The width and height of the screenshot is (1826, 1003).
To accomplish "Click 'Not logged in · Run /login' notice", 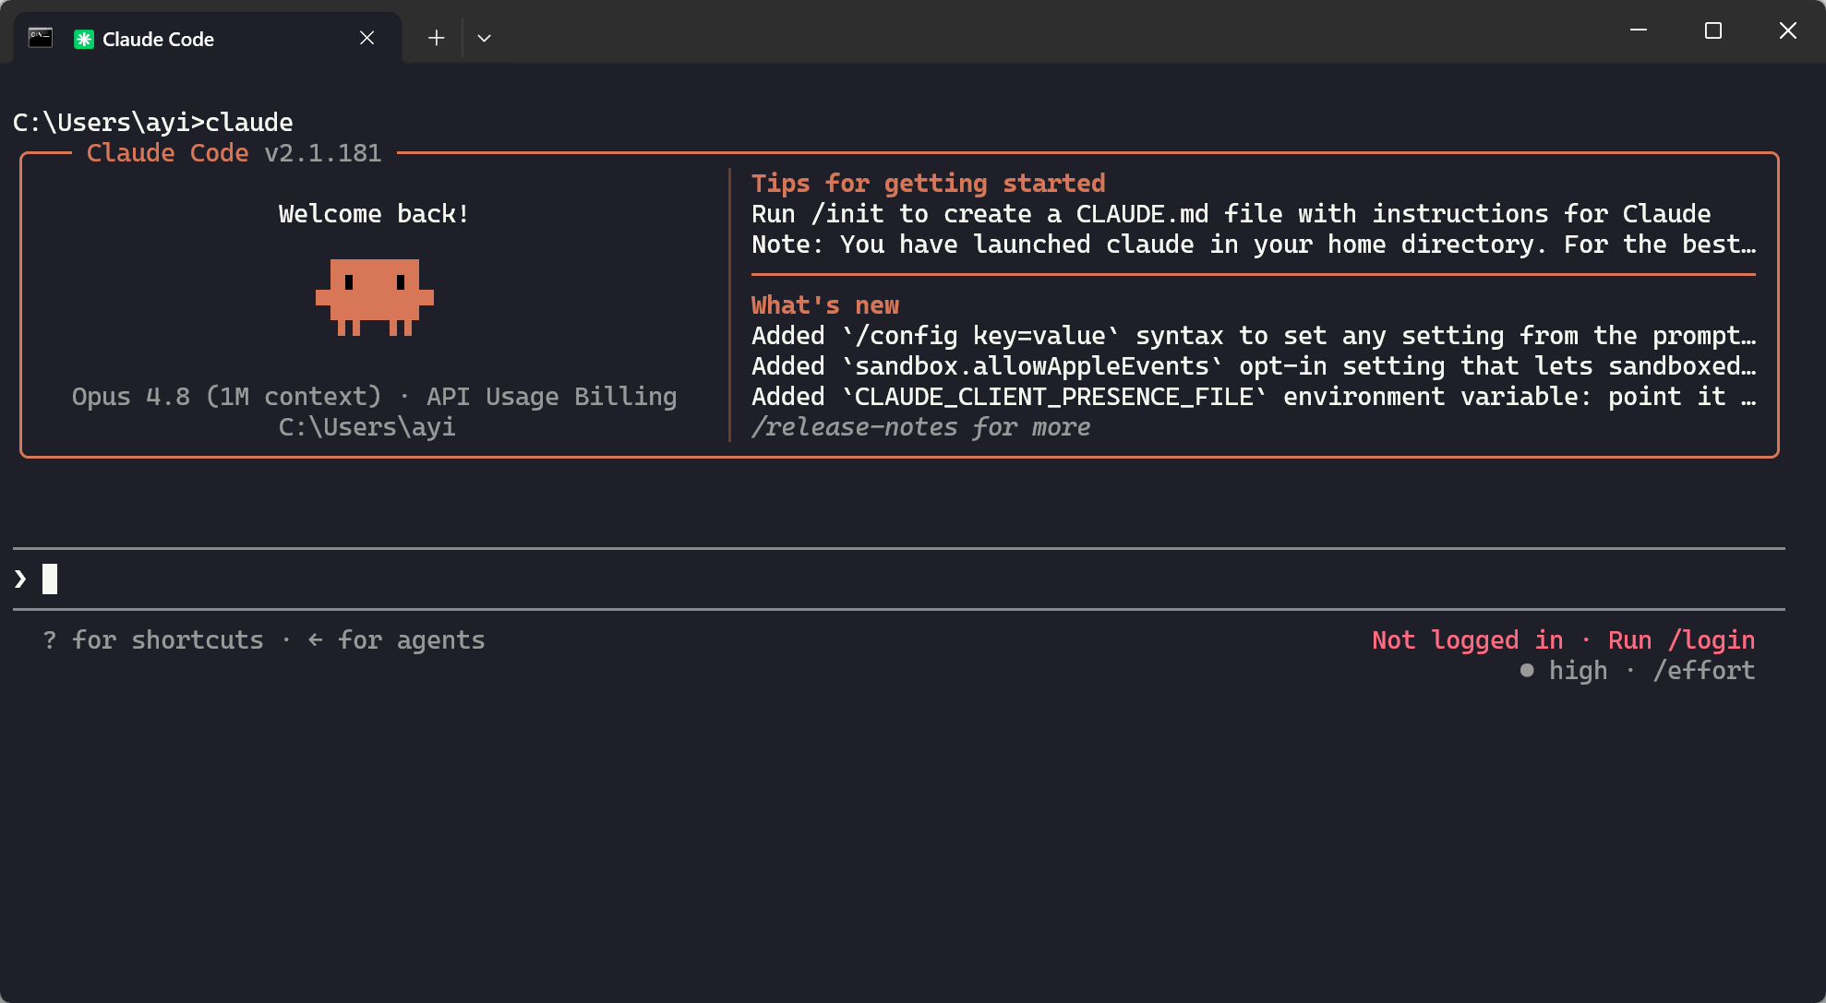I will click(x=1563, y=639).
